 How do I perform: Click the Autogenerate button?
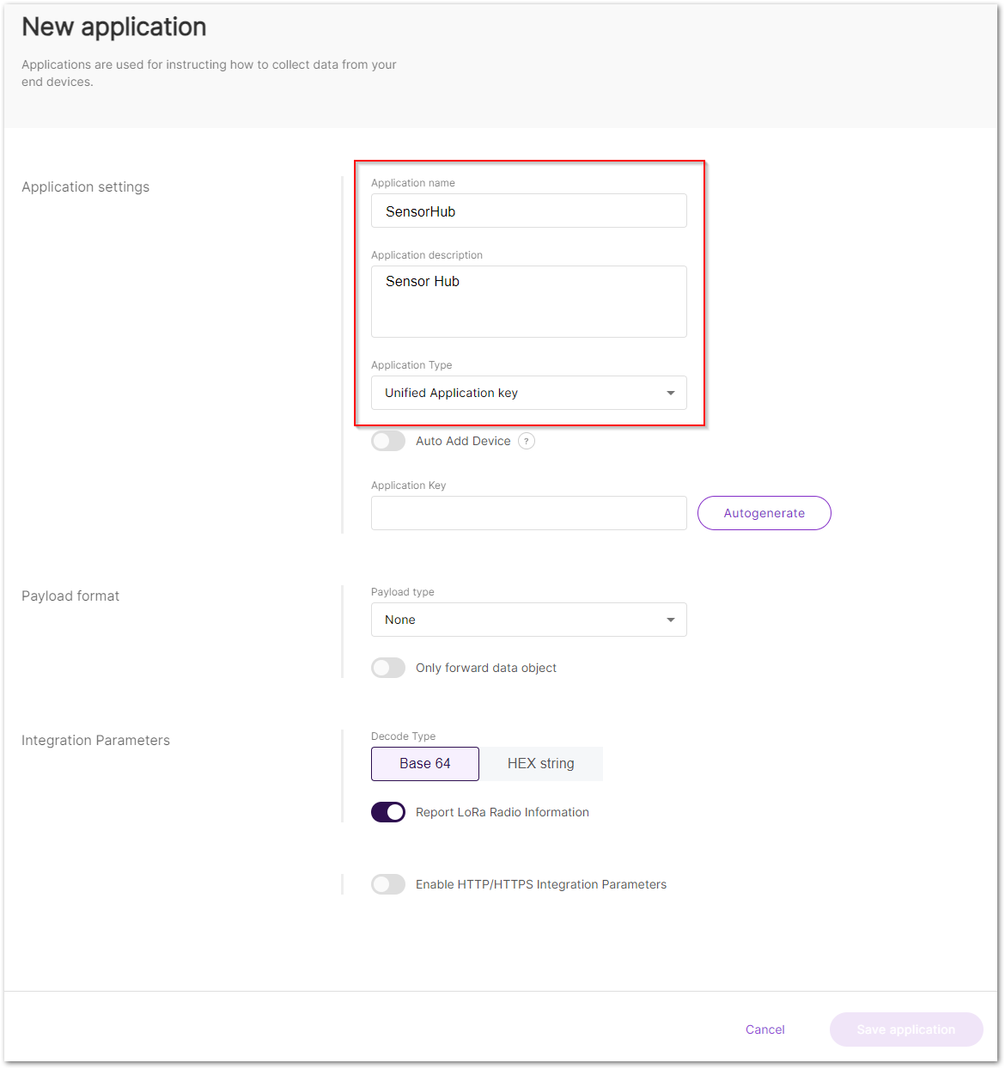pyautogui.click(x=764, y=513)
